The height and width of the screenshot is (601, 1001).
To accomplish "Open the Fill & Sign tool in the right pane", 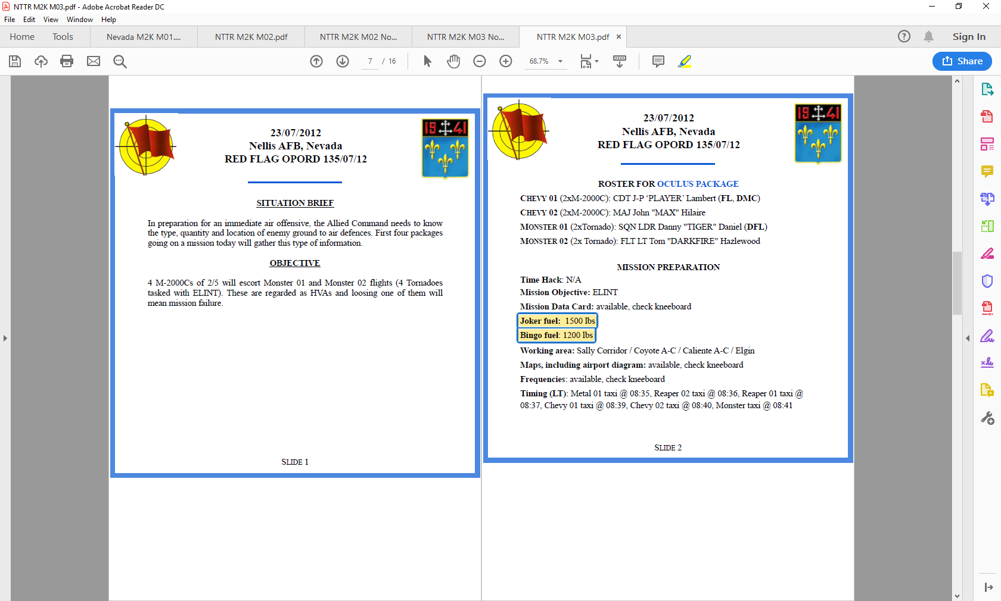I will [987, 336].
